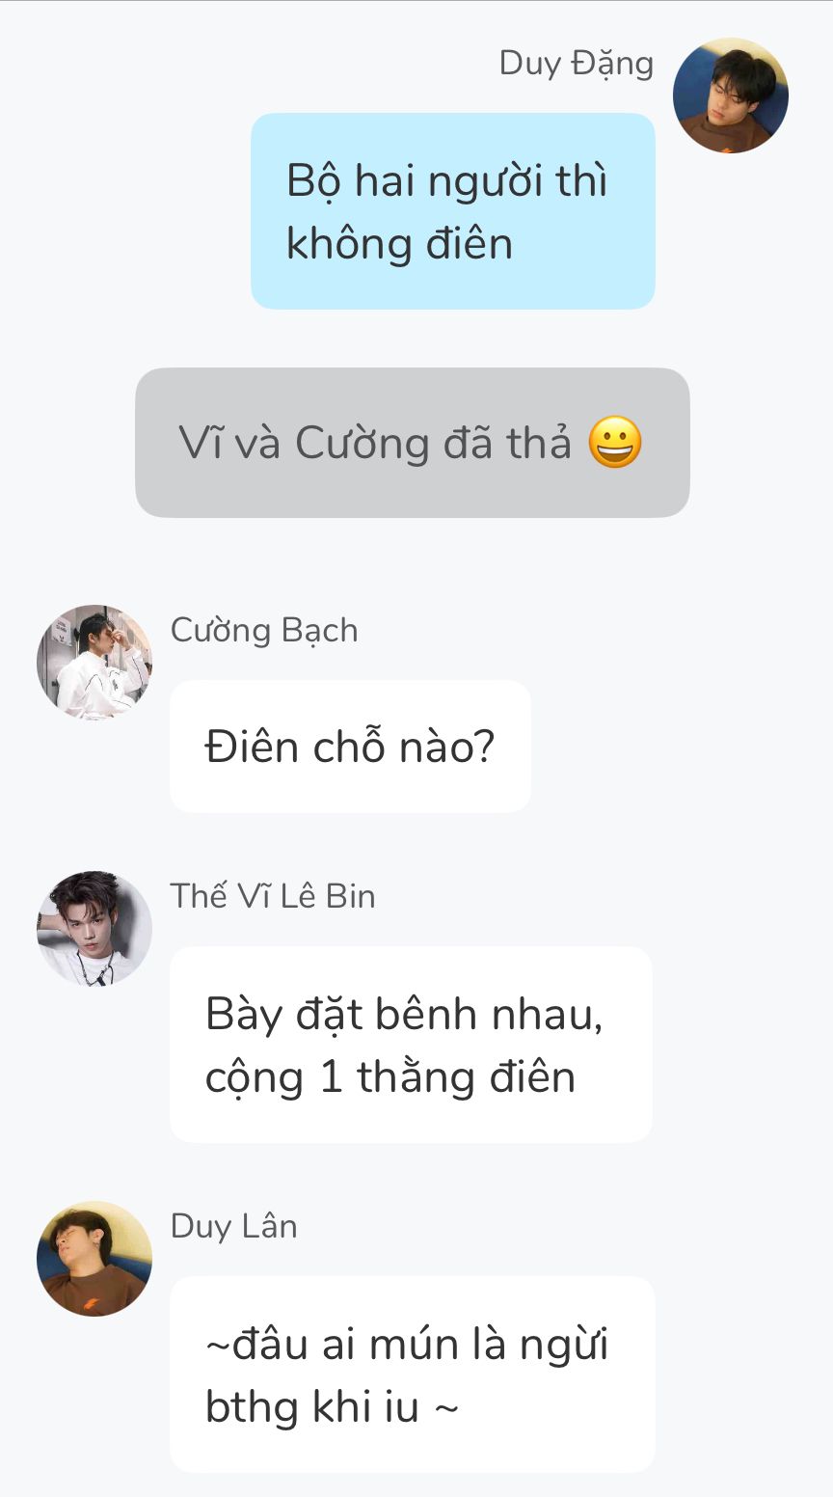Tap the "Cường Bạch" sender name
This screenshot has width=833, height=1497.
coord(264,630)
